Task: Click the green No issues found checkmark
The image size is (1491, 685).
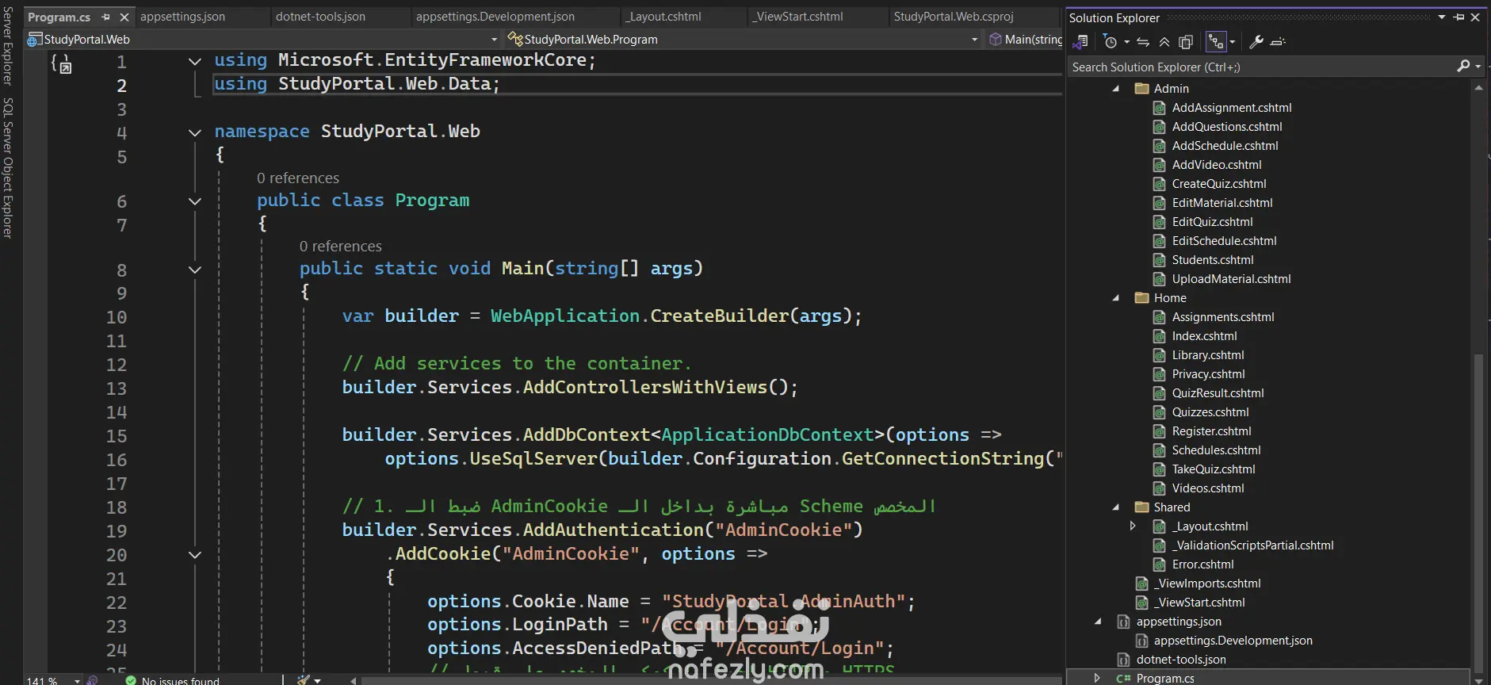Action: click(x=131, y=680)
